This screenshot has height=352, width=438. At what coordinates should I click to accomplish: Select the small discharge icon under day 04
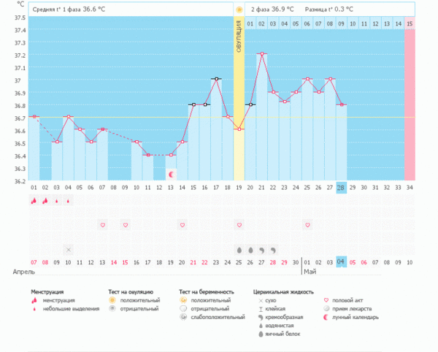[x=68, y=200]
